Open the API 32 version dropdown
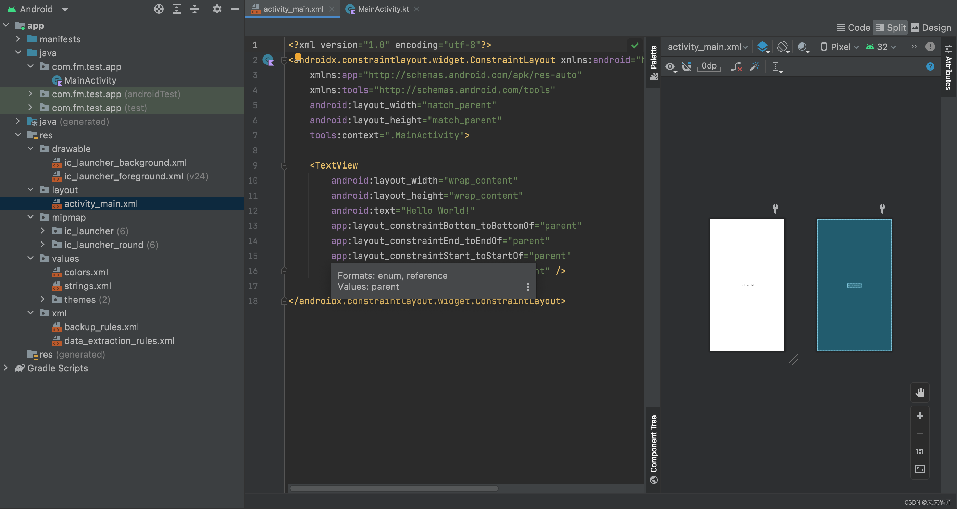The height and width of the screenshot is (509, 957). 881,47
